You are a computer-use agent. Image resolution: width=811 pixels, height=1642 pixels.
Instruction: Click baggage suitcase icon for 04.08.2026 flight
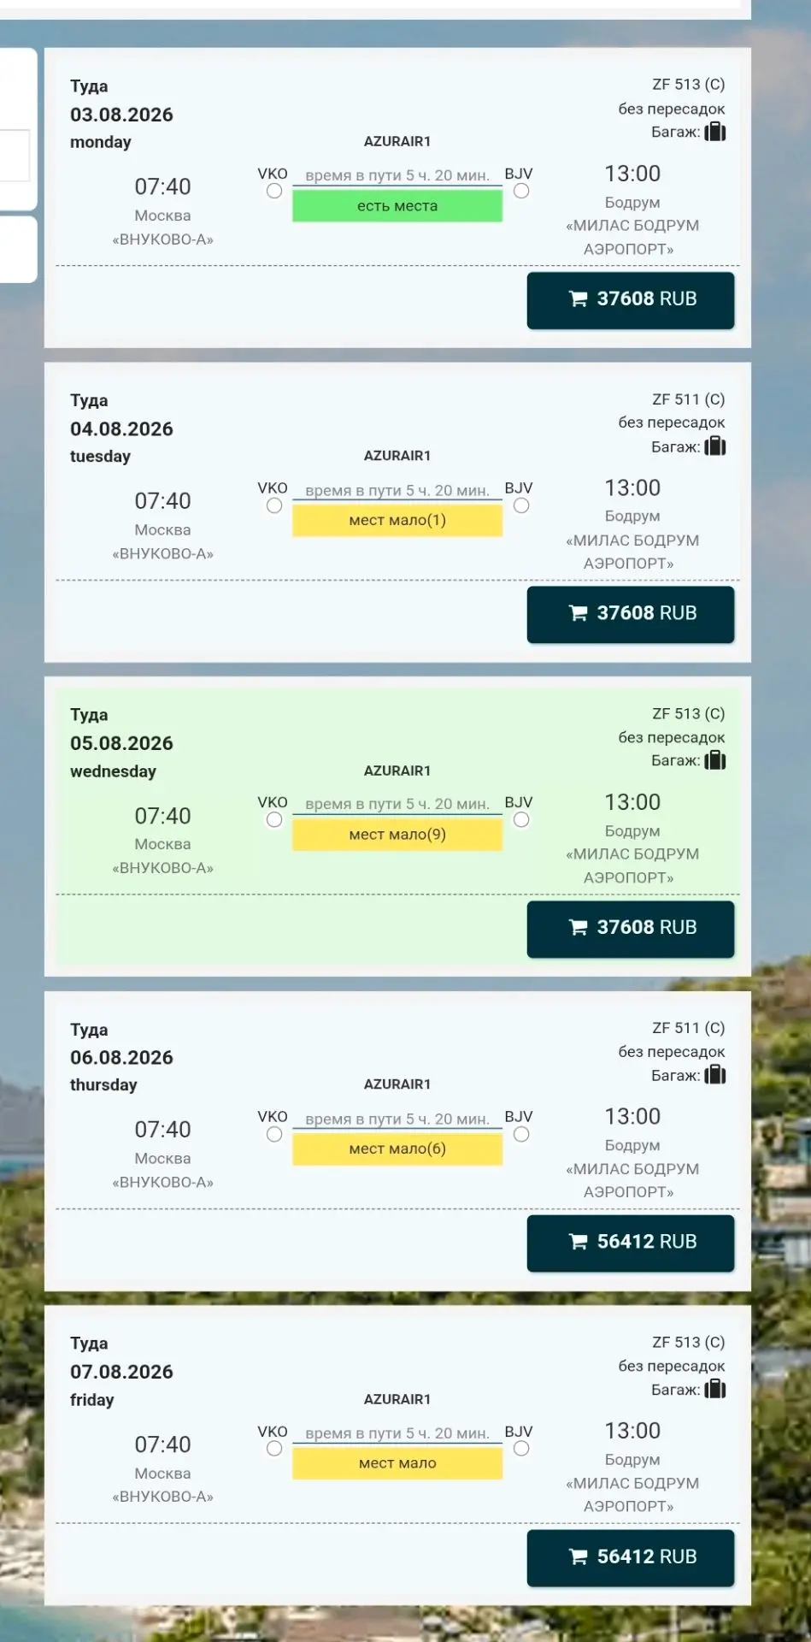click(715, 446)
